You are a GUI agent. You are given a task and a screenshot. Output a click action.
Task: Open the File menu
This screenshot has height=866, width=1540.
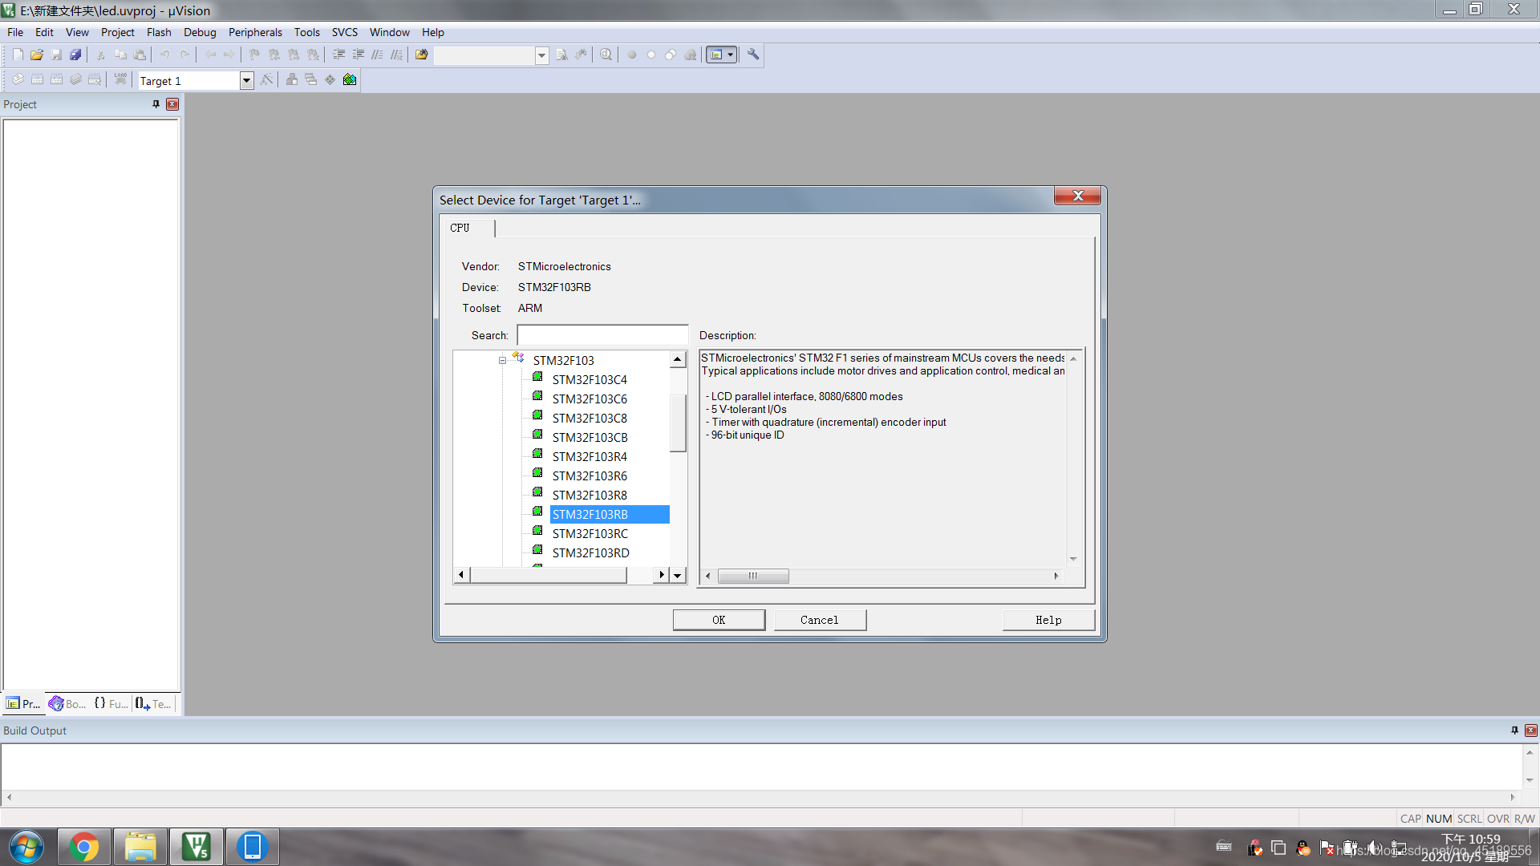click(15, 32)
